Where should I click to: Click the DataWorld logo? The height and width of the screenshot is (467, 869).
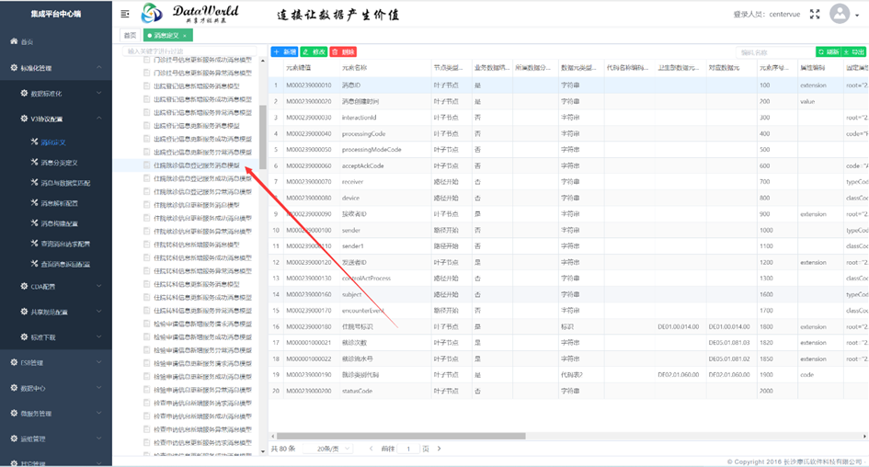[190, 14]
